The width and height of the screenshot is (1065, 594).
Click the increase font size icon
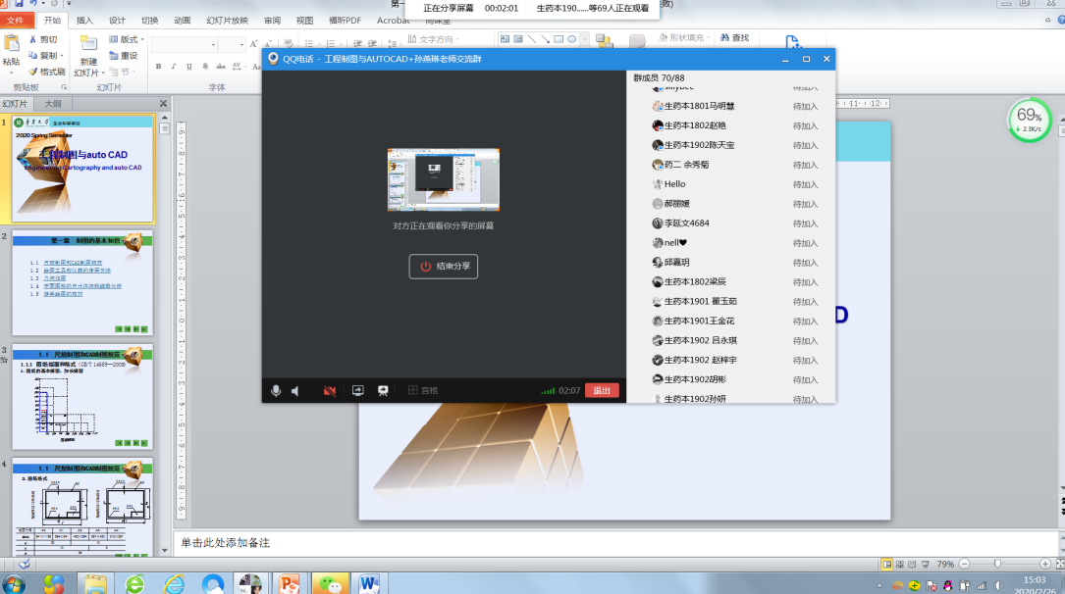[x=253, y=44]
